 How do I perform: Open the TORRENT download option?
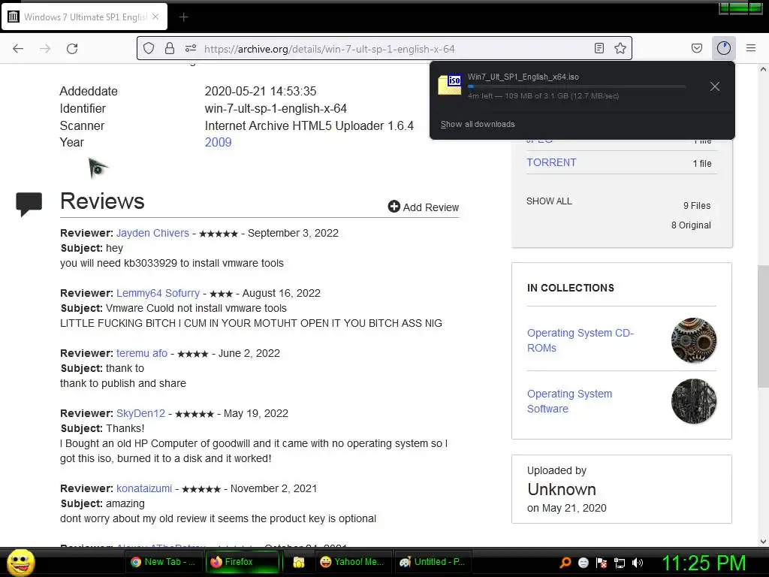[x=551, y=162]
